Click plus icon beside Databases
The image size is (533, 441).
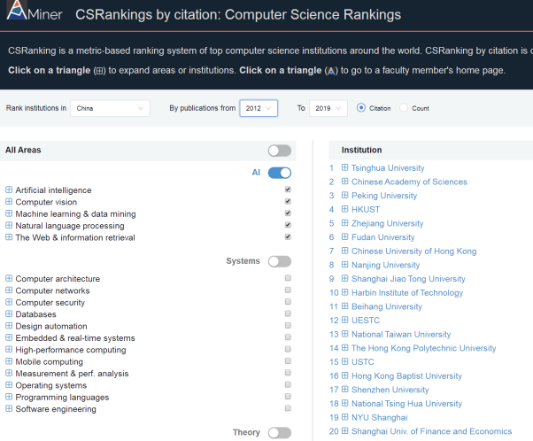[x=9, y=314]
